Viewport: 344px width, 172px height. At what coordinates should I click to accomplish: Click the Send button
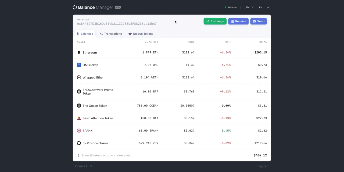point(259,21)
